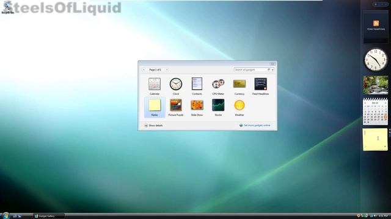Viewport: 391px width, 219px height.
Task: Select the Feed Headlines gadget icon
Action: [x=261, y=84]
